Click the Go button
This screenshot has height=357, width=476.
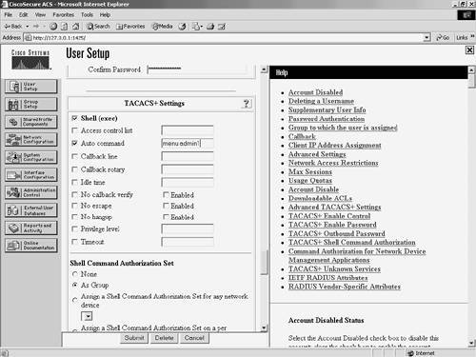point(443,38)
